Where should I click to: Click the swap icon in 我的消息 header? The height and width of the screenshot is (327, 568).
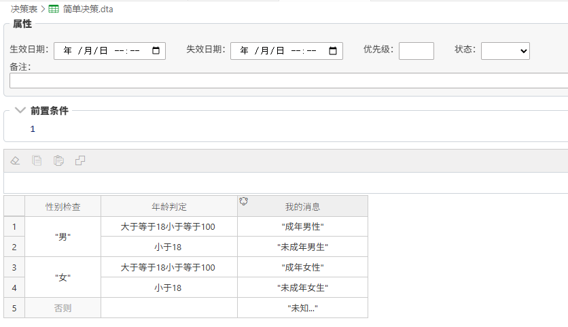(x=244, y=201)
